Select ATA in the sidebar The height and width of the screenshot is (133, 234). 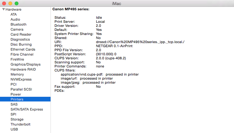coord(14,14)
